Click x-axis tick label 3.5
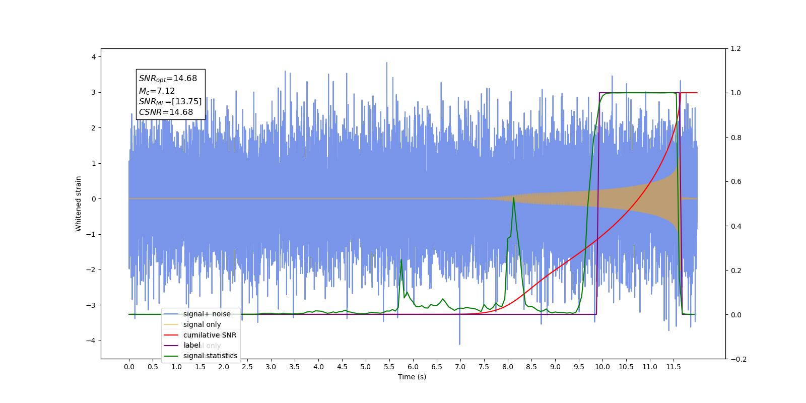The width and height of the screenshot is (806, 403). 295,367
